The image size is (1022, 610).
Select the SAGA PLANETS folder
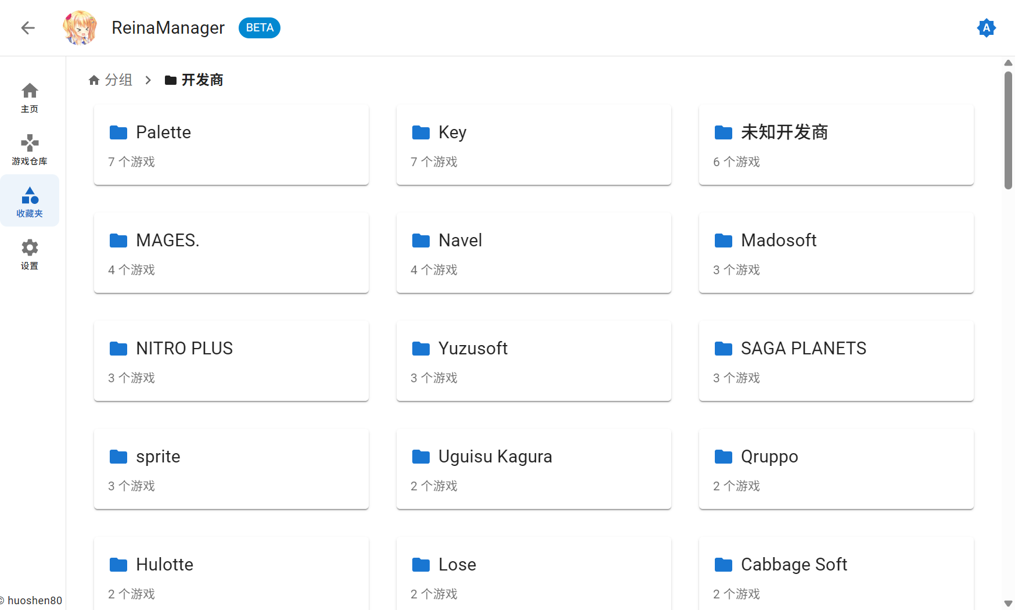(x=836, y=361)
